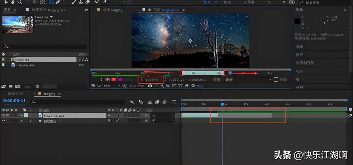
Task: Select the Hand tool
Action: 13,2
